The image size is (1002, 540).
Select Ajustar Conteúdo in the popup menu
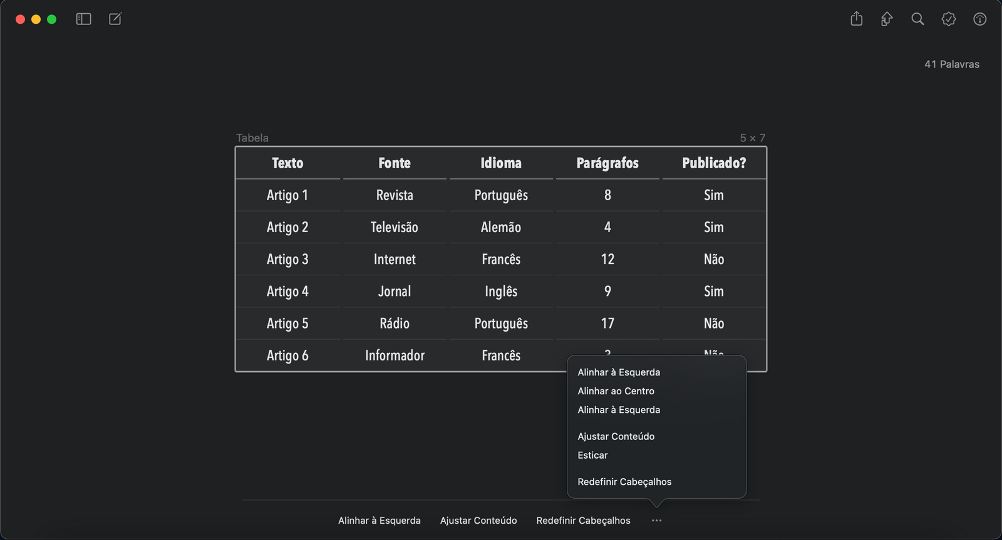616,437
